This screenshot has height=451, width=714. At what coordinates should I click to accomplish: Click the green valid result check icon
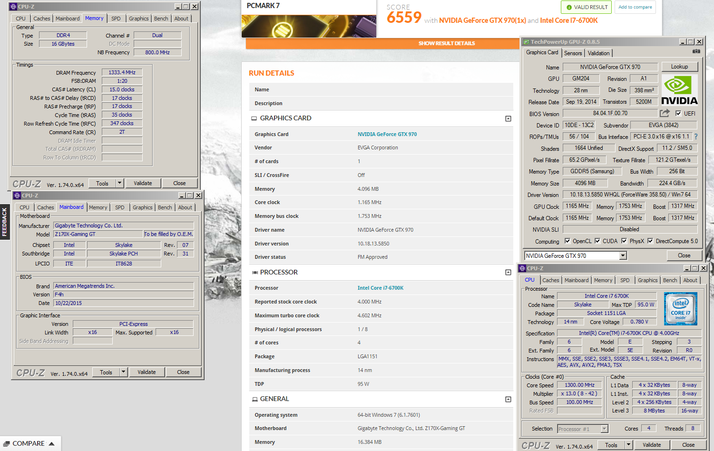(569, 8)
